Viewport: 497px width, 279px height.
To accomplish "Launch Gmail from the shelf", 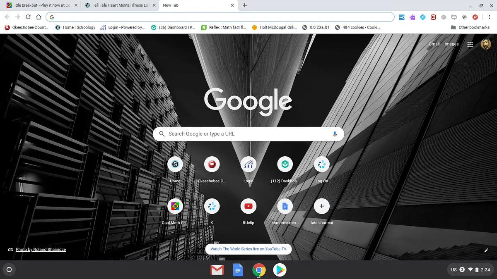I will pyautogui.click(x=217, y=270).
